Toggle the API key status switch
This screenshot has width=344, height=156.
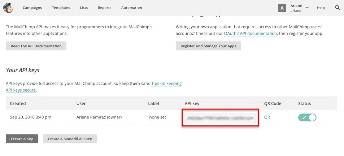click(307, 117)
